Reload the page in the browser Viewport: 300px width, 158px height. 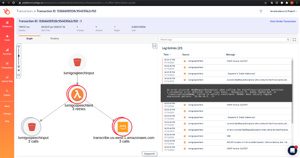coord(13,3)
